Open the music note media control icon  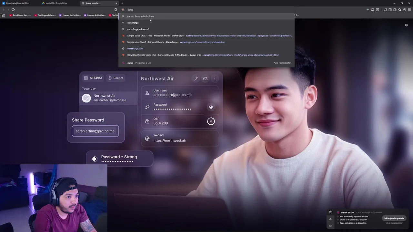pos(385,10)
